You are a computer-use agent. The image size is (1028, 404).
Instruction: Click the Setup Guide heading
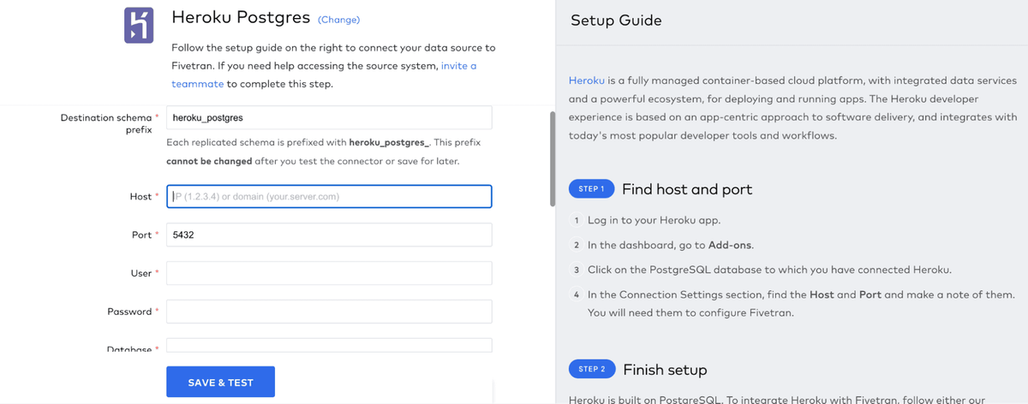[616, 21]
